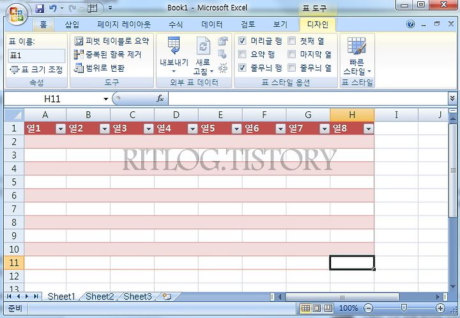Switch to Normal view in status bar
Viewport: 460px width, 318px height.
click(x=305, y=308)
